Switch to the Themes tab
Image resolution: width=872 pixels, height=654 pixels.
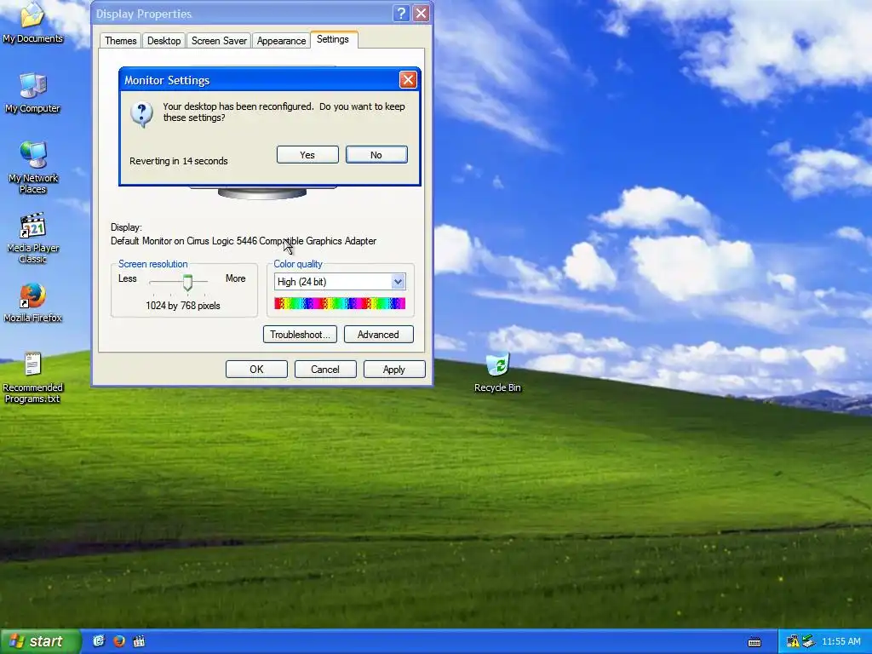click(x=121, y=41)
